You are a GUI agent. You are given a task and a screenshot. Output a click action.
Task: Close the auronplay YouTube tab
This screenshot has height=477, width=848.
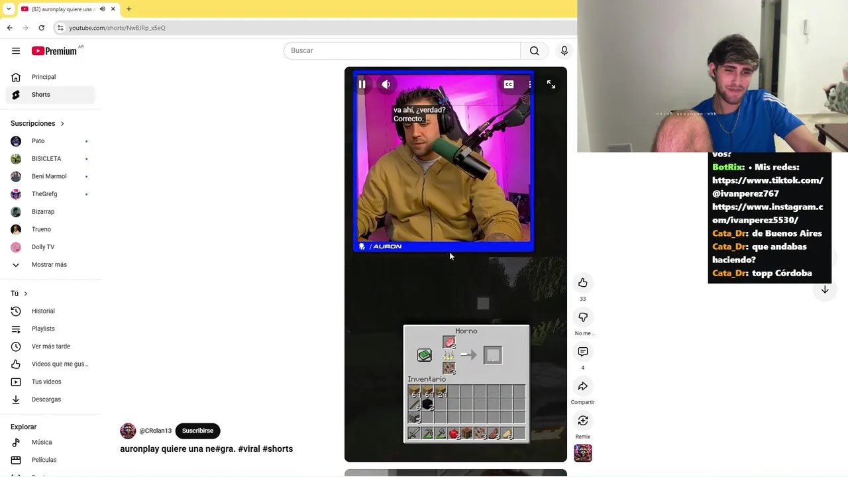(x=113, y=9)
